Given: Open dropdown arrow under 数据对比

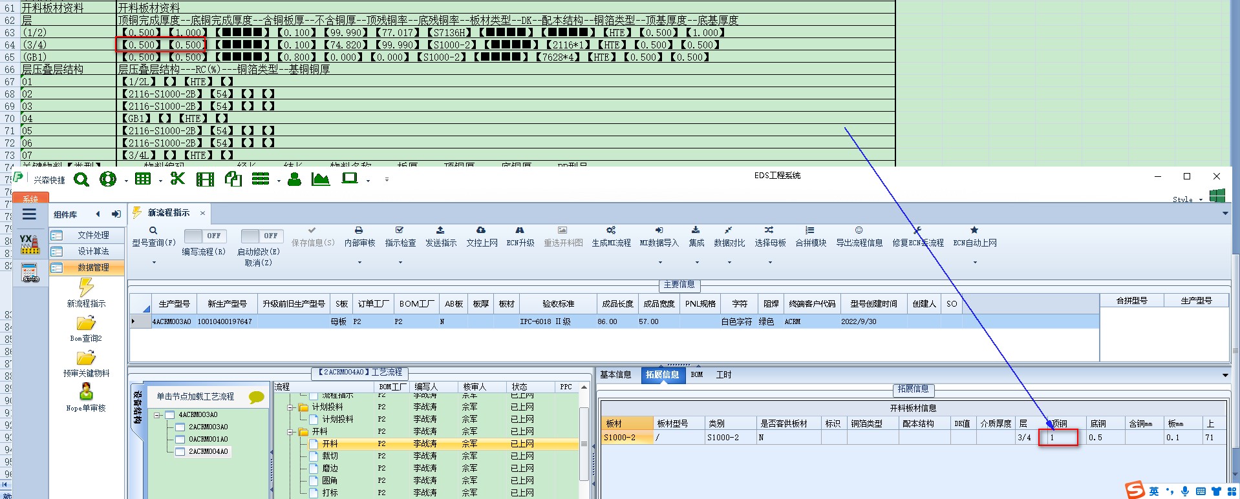Looking at the screenshot, I should pos(729,262).
